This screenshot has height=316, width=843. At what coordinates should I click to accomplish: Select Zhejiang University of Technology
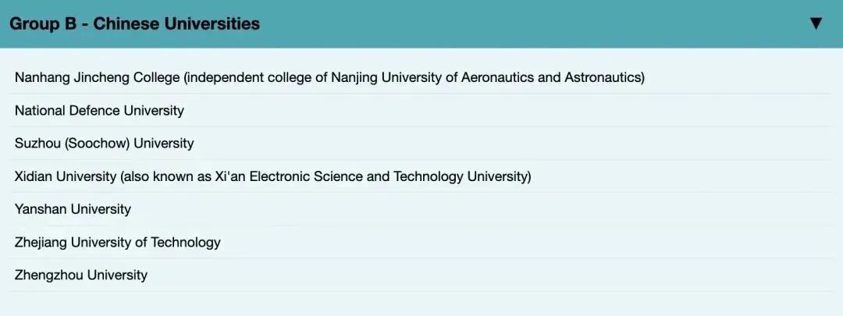117,242
